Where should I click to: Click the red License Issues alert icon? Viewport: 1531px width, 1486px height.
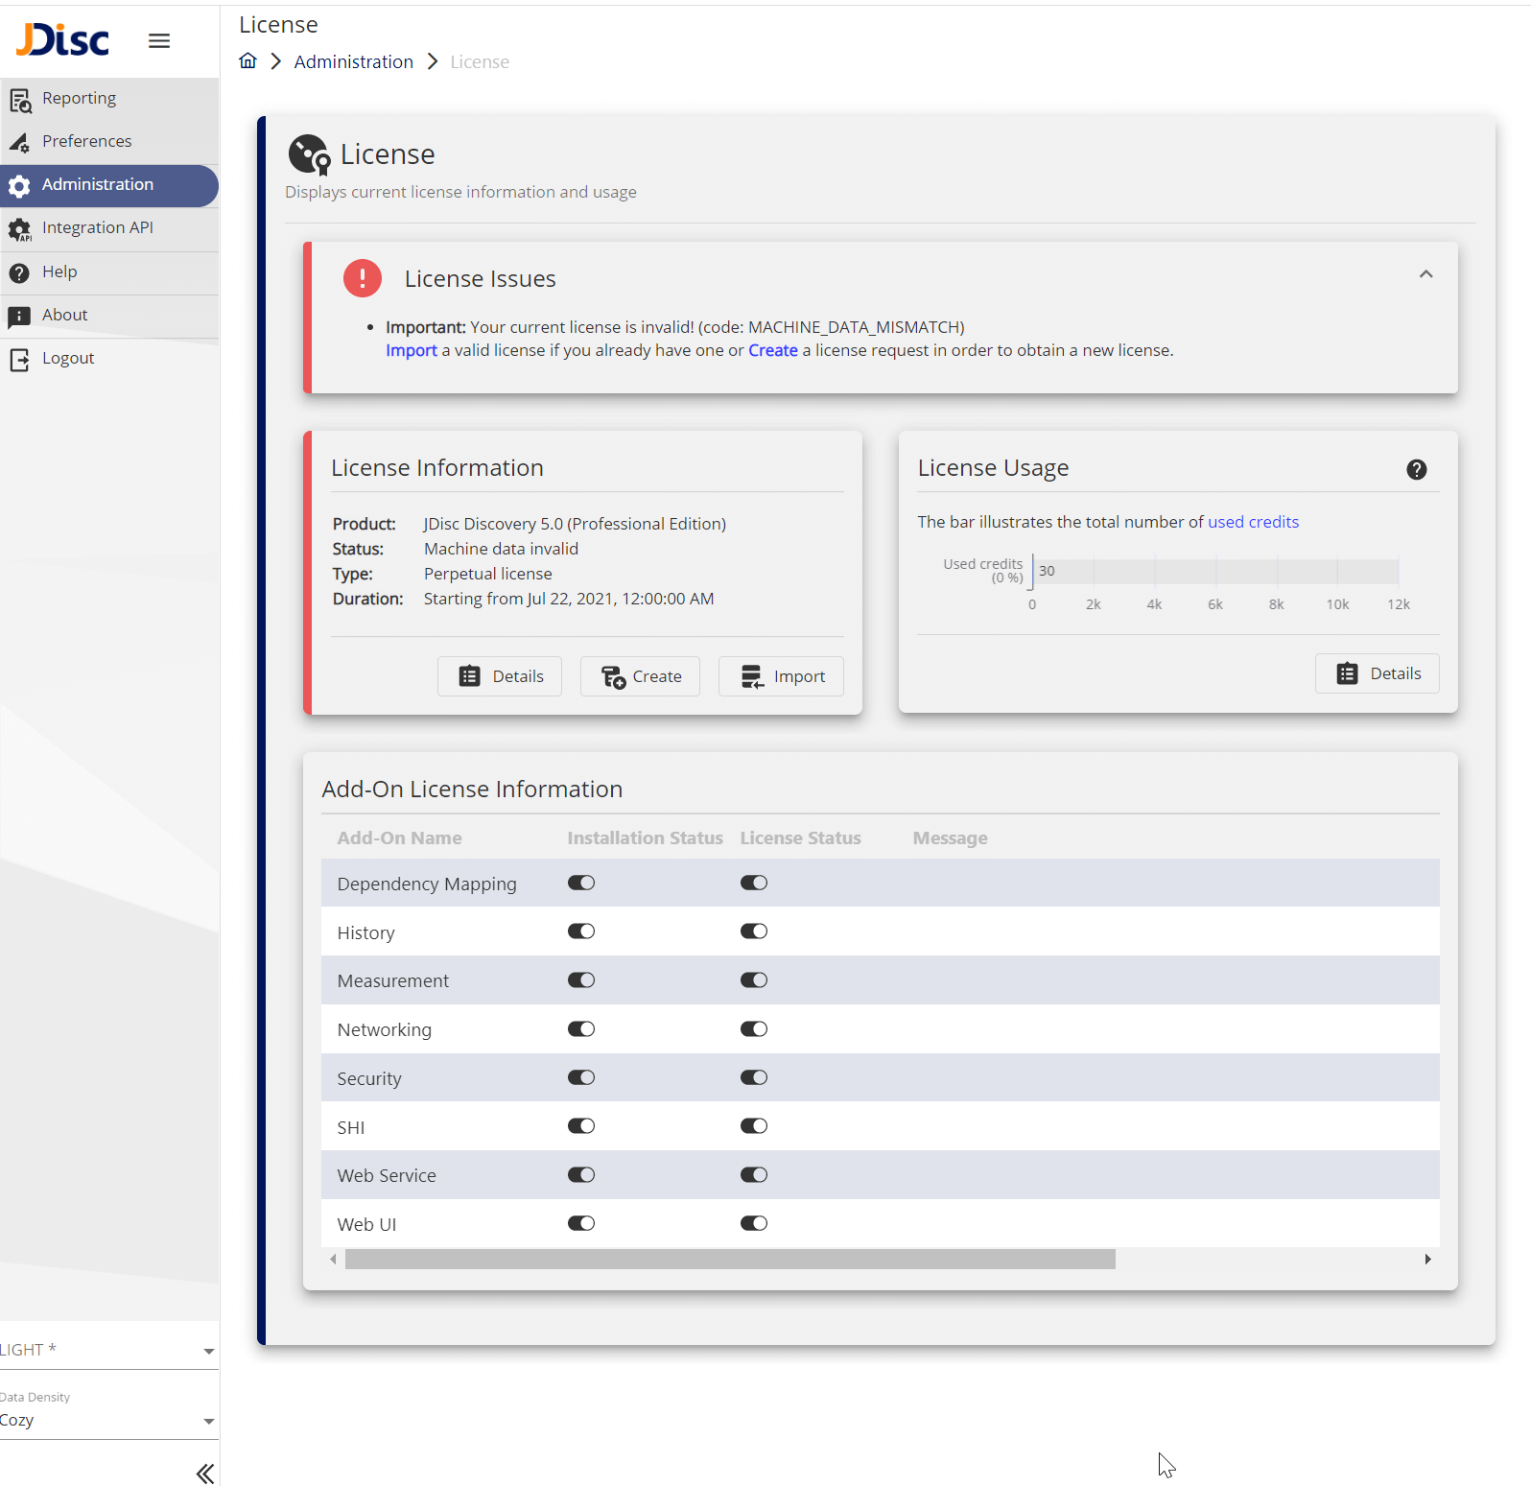363,278
